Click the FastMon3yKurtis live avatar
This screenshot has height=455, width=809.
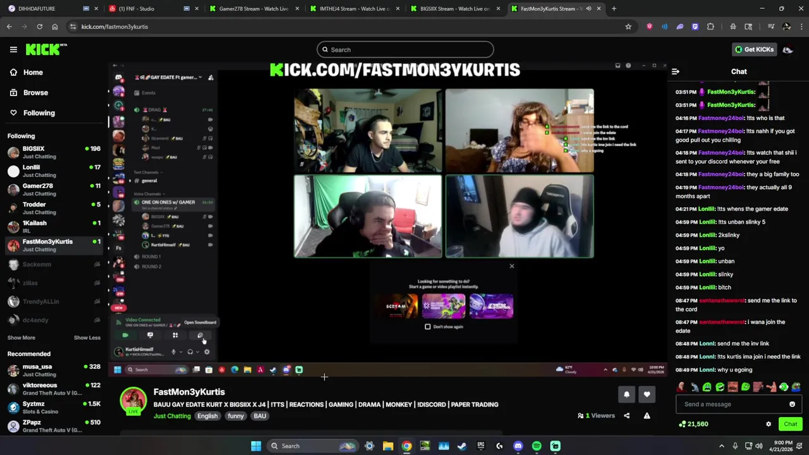pyautogui.click(x=133, y=402)
